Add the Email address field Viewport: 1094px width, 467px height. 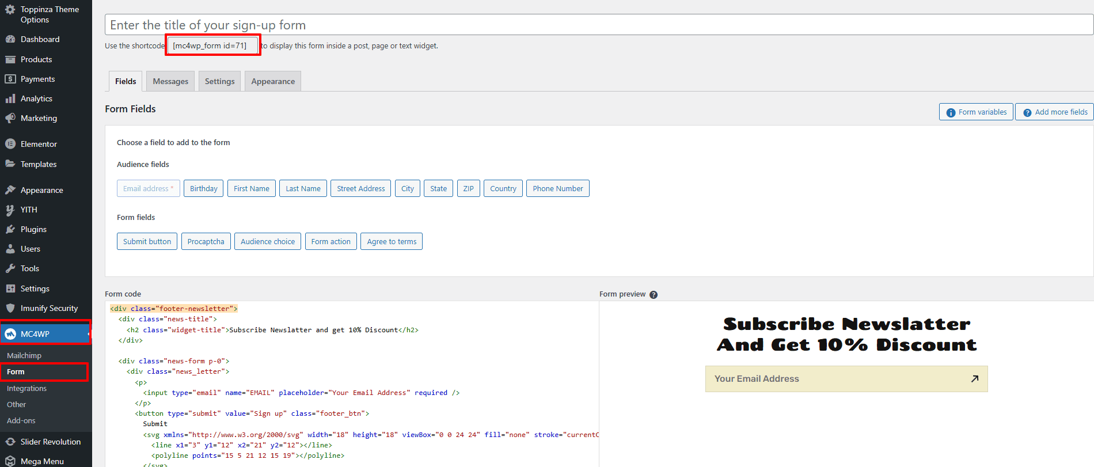(x=149, y=188)
